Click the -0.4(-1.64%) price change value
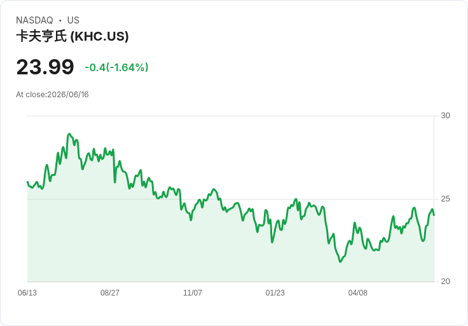 [x=116, y=67]
